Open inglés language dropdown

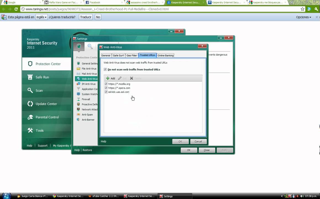pos(41,17)
